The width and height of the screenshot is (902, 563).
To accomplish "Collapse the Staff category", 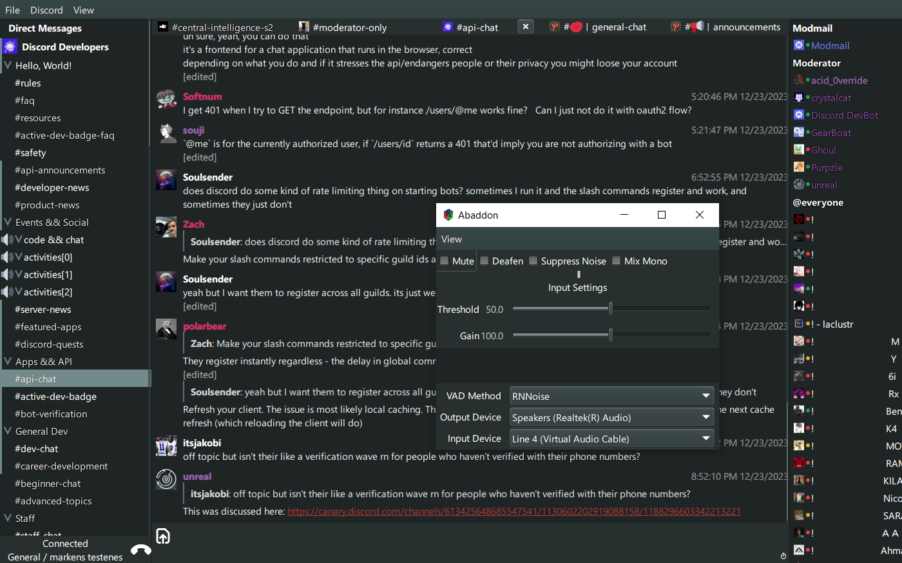I will click(x=8, y=518).
